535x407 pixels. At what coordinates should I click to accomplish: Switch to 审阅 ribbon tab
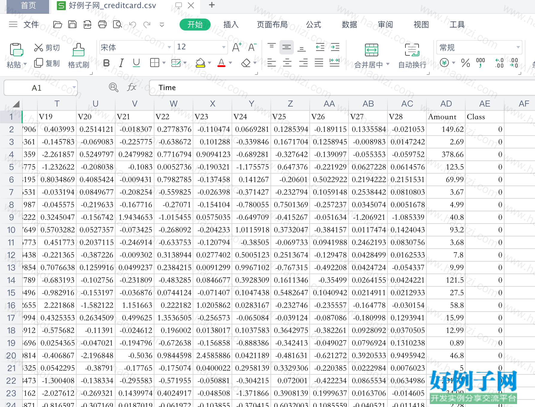385,25
